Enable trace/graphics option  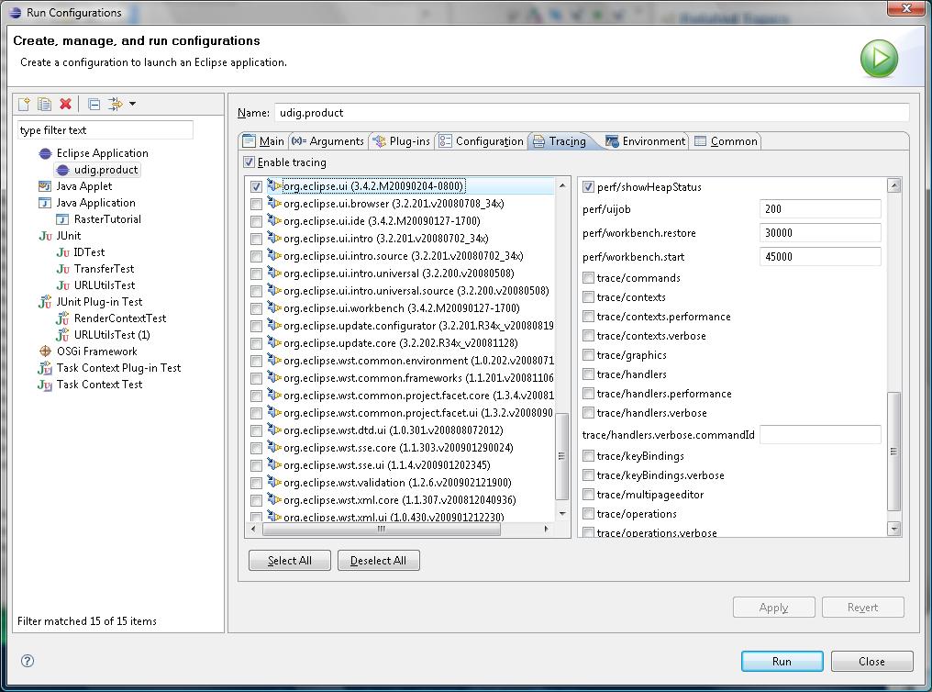coord(588,355)
